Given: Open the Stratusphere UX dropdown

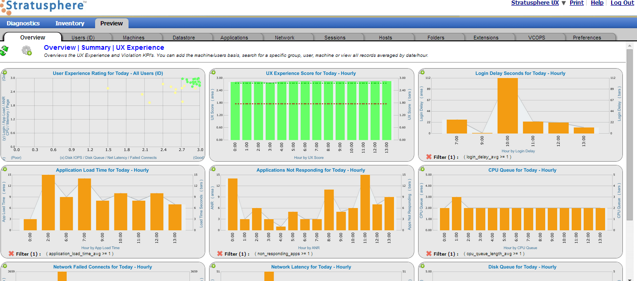Looking at the screenshot, I should coord(563,3).
